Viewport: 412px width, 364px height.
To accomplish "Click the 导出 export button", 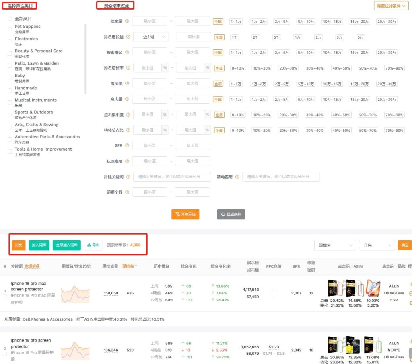I will (x=93, y=245).
